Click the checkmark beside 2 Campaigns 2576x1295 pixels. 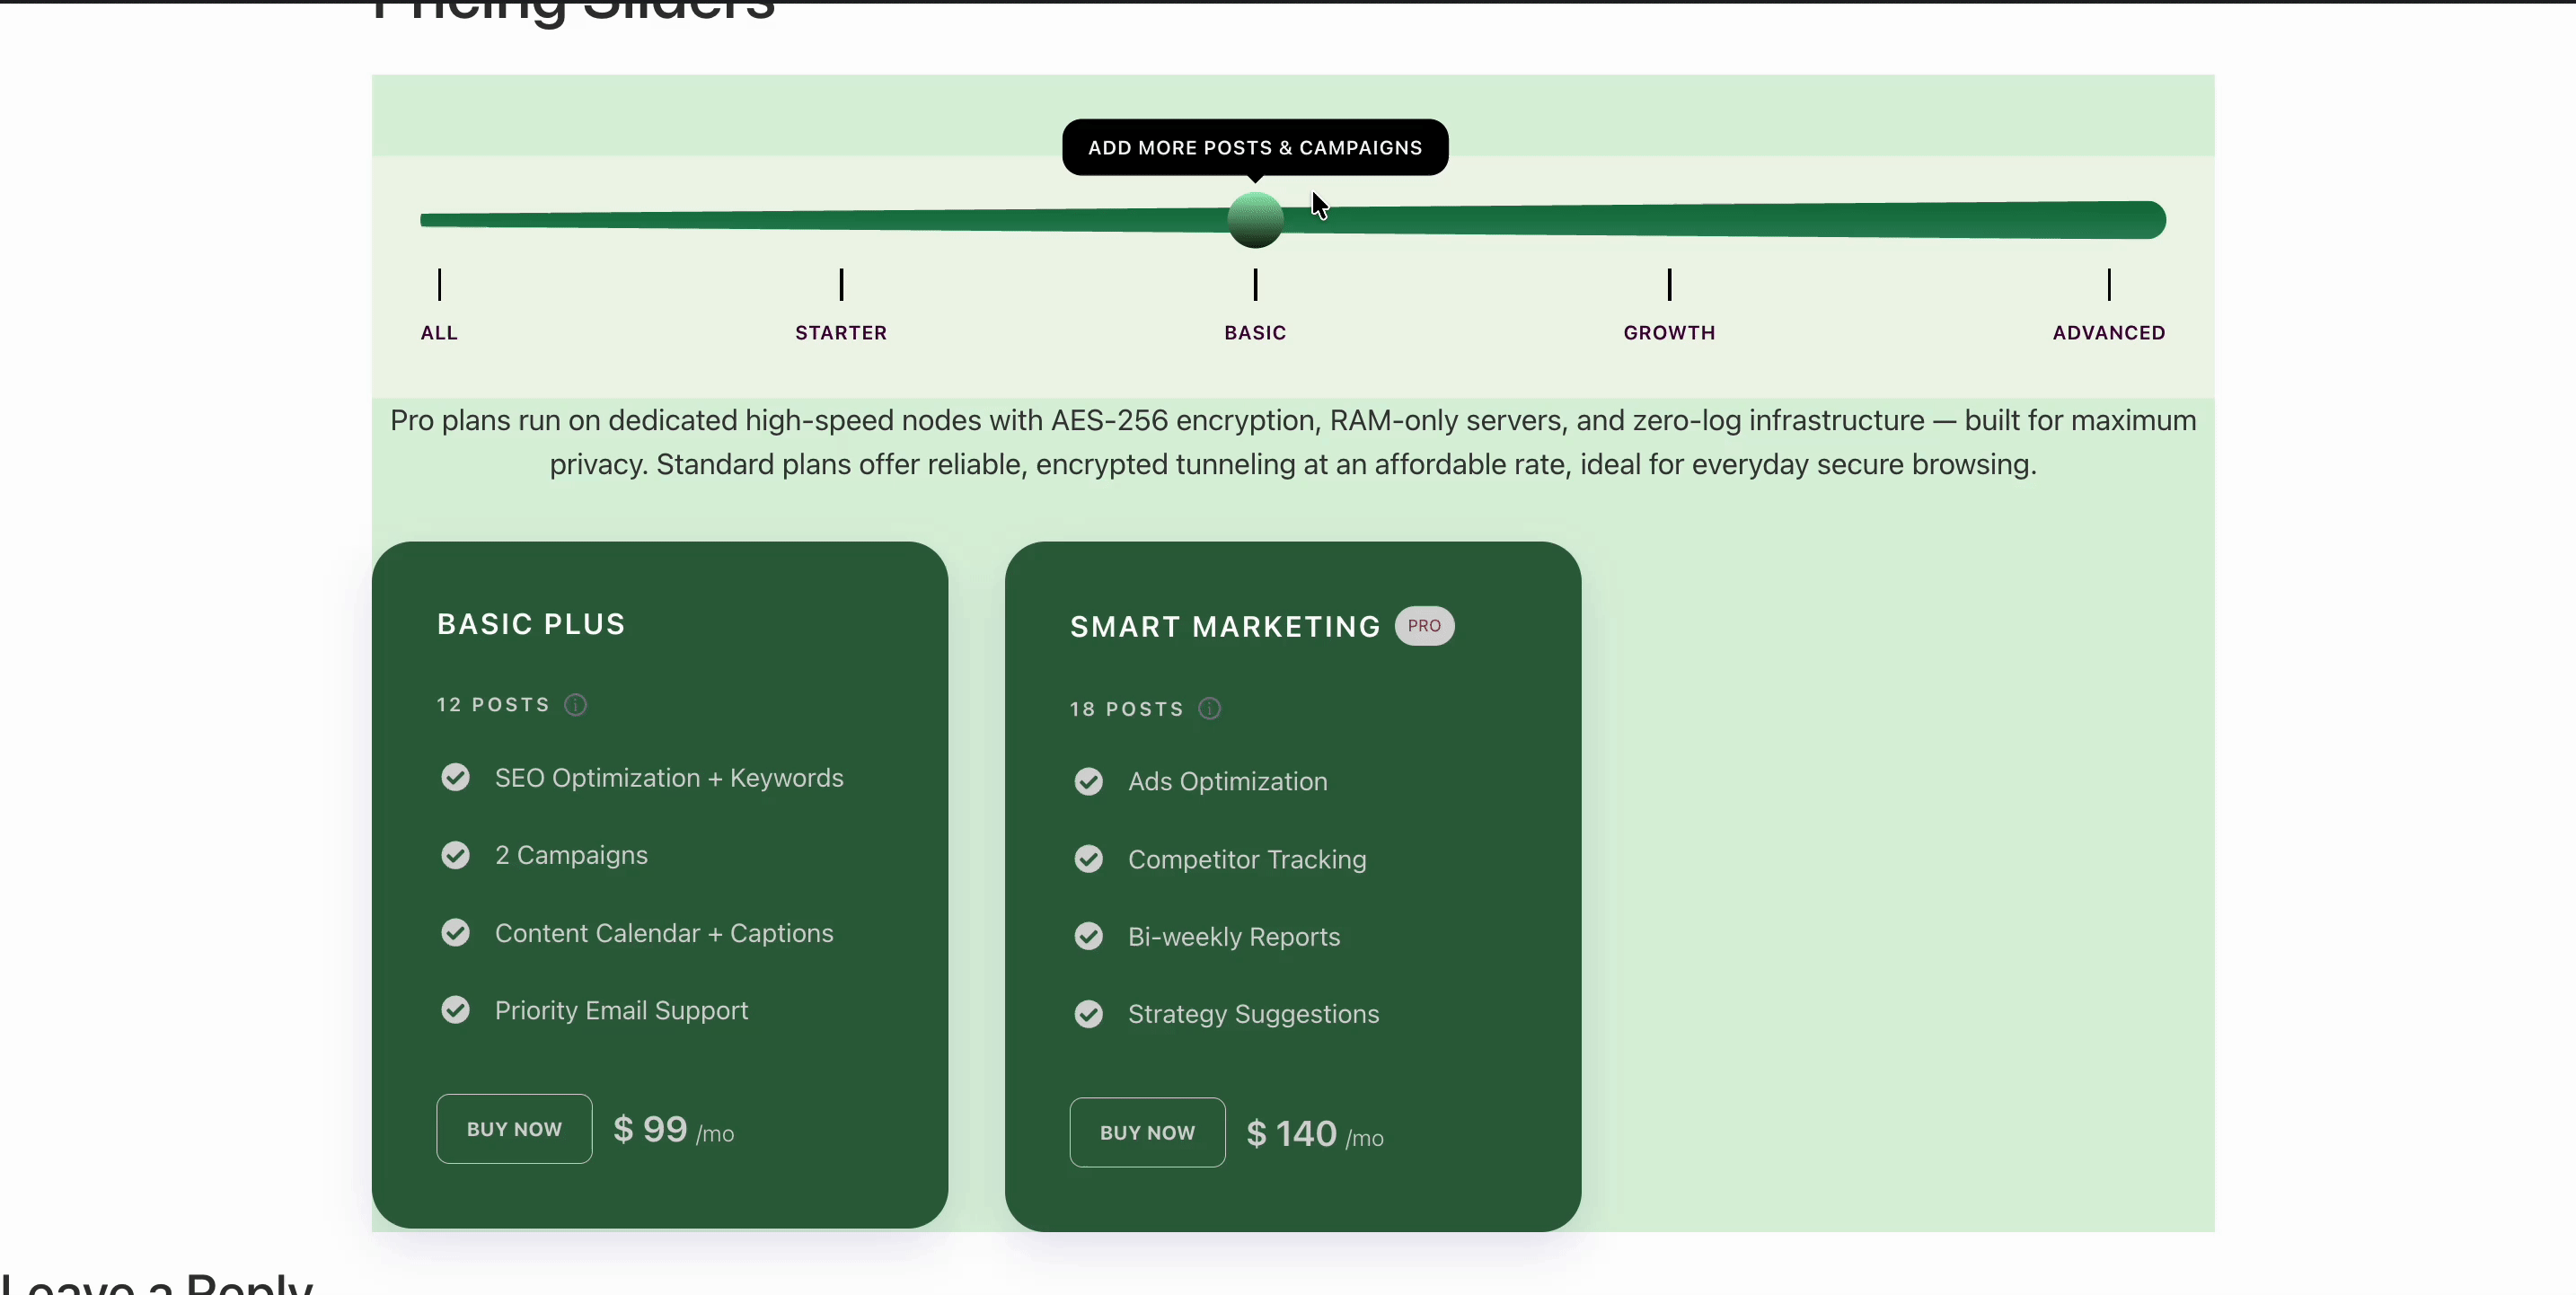pos(455,855)
